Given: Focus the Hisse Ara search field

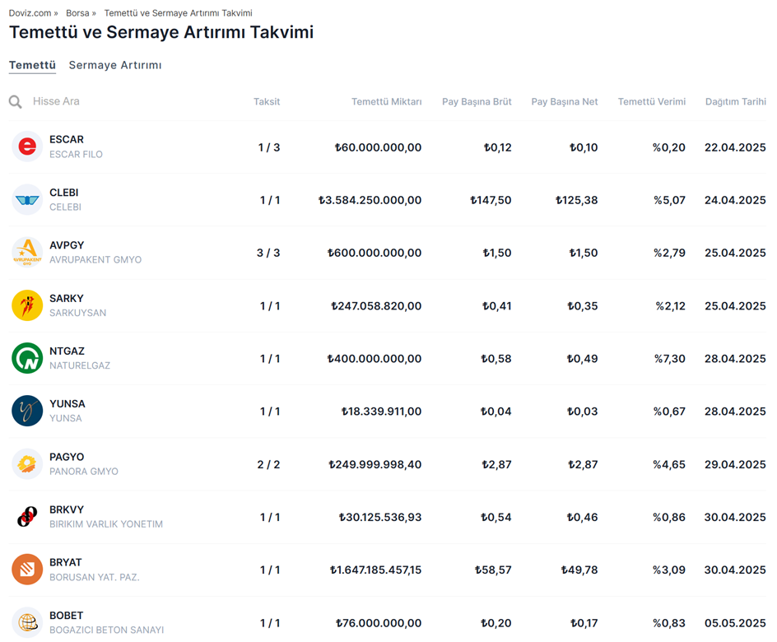Looking at the screenshot, I should point(123,101).
